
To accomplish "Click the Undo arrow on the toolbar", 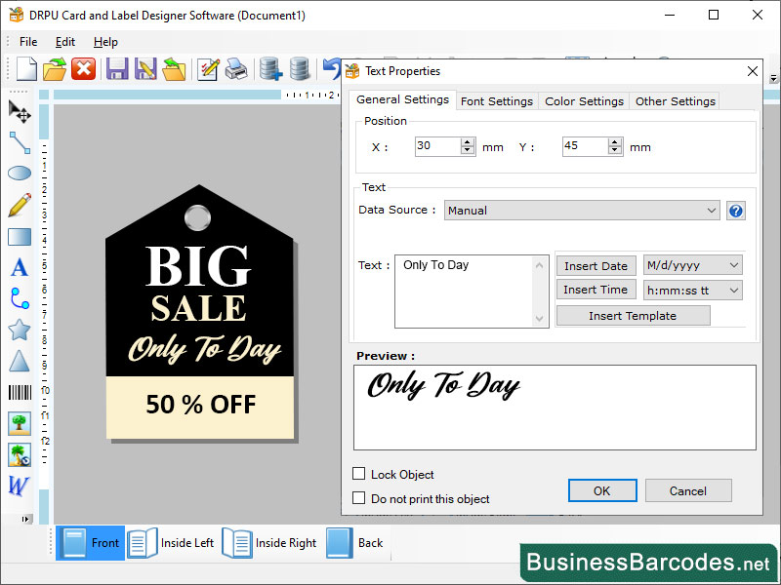I will coord(332,68).
